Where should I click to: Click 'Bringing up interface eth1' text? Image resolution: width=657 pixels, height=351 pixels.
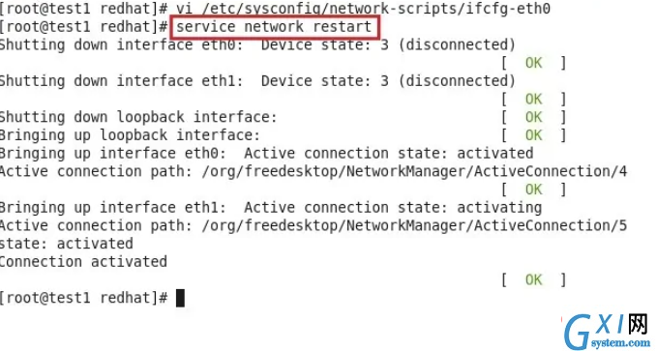click(112, 208)
